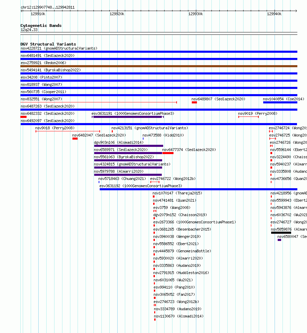Select esv2673366 (1000GenomesConsortiumPhase1) label
This screenshot has height=333, width=307.
point(195,222)
